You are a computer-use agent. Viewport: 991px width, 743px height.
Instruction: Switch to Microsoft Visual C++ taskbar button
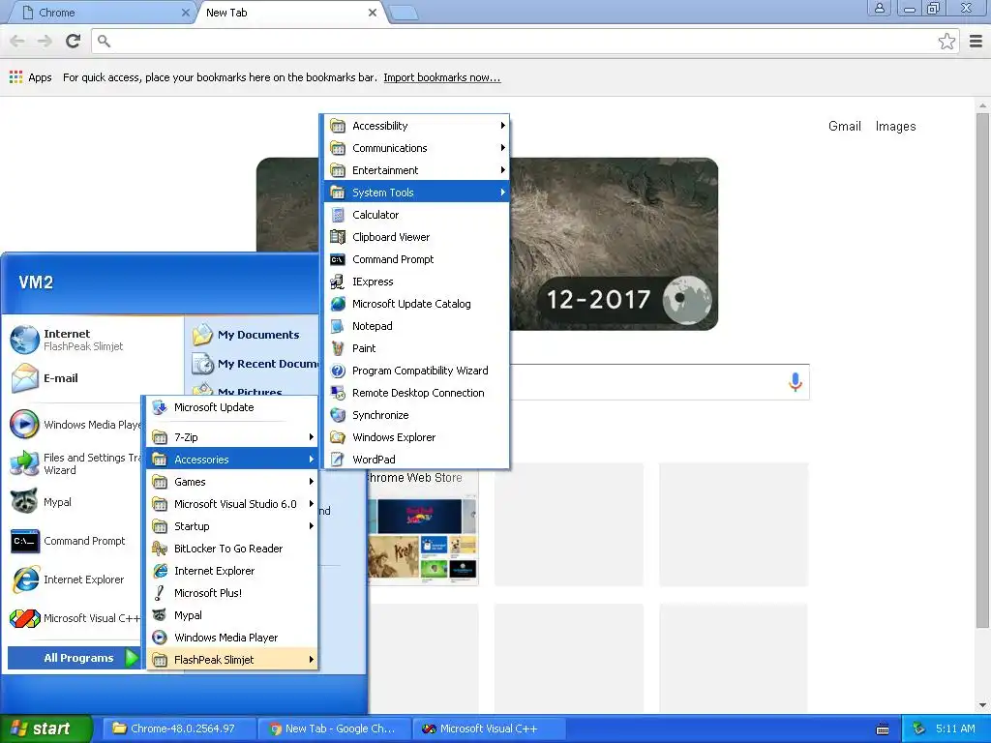[x=489, y=728]
